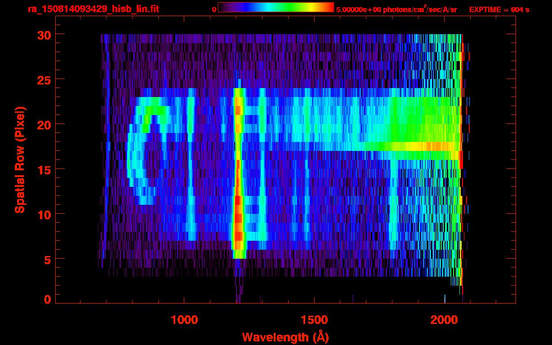Image resolution: width=552 pixels, height=345 pixels.
Task: Select the 1500 wavelength tick label
Action: click(314, 319)
